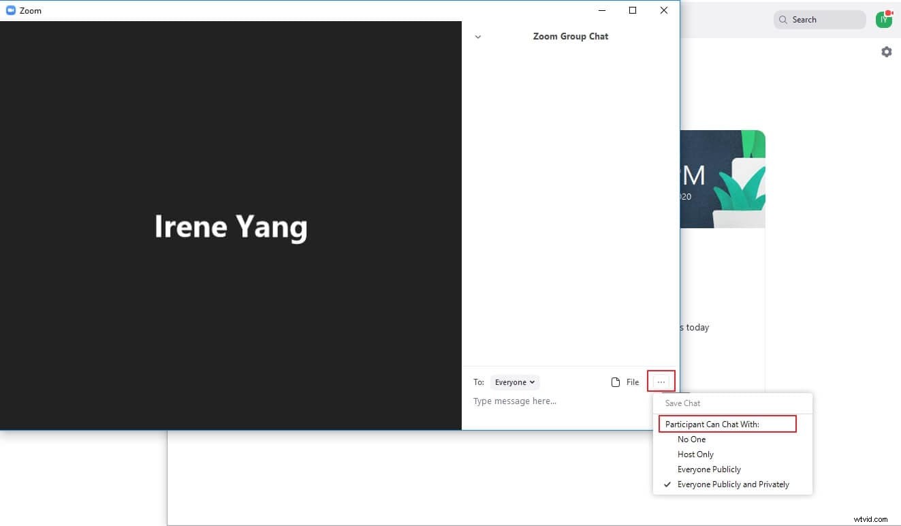Maximize the Zoom chat window
Screen dimensions: 901x526
click(633, 10)
